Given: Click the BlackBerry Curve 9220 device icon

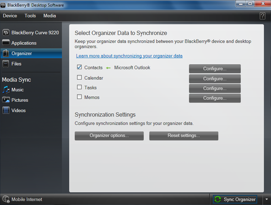Looking at the screenshot, I should [6, 33].
